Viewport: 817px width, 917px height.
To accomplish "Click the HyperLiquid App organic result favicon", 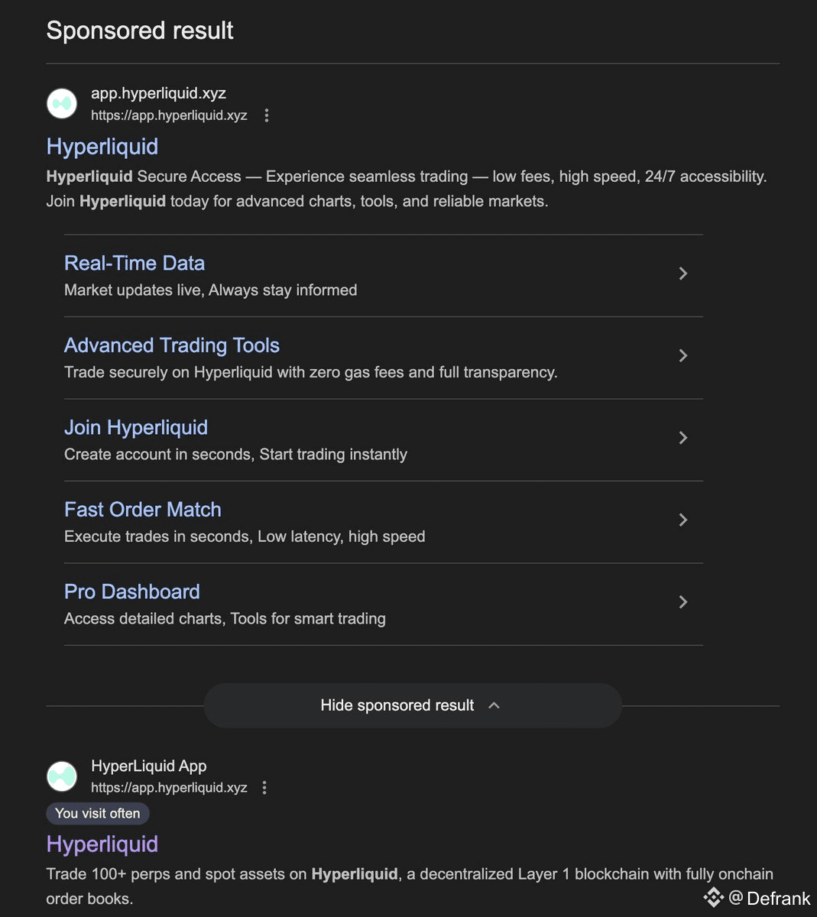I will tap(62, 776).
